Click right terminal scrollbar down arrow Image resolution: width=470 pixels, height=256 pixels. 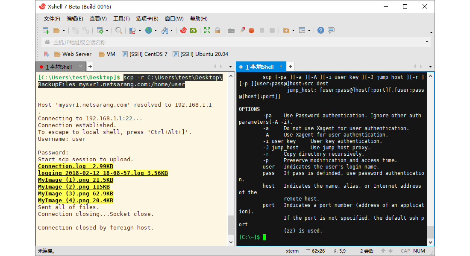tap(430, 242)
